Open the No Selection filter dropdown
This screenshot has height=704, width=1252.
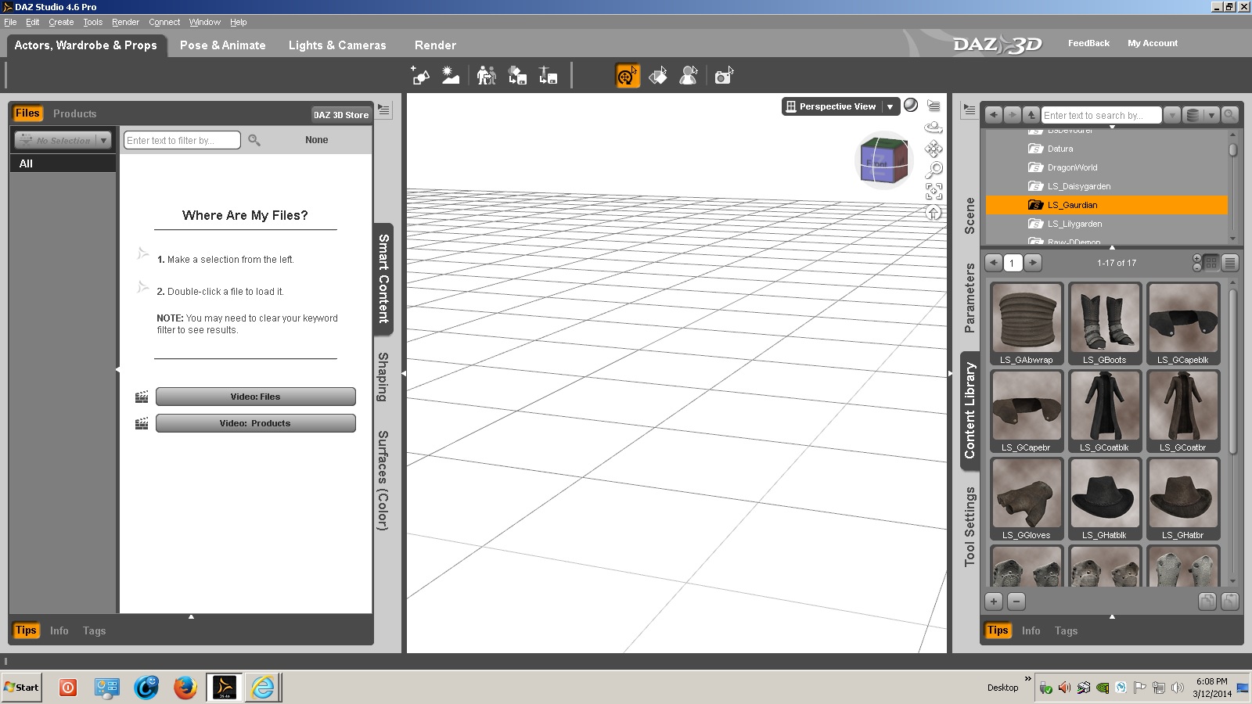coord(103,140)
